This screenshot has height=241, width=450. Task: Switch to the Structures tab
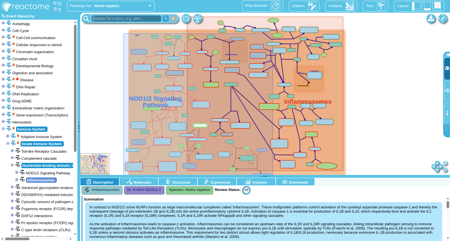click(x=178, y=182)
